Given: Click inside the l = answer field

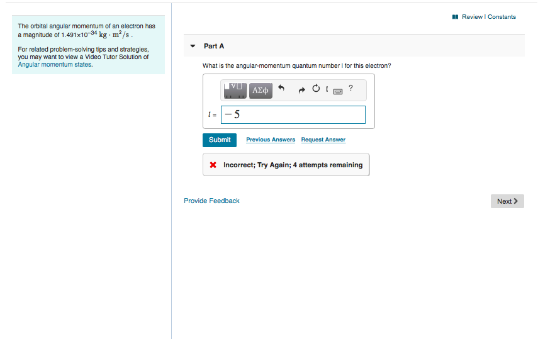Looking at the screenshot, I should point(293,114).
